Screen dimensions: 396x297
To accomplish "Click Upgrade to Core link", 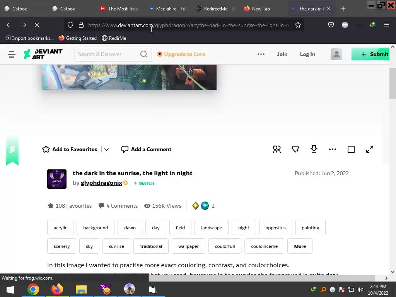I will pos(181,54).
